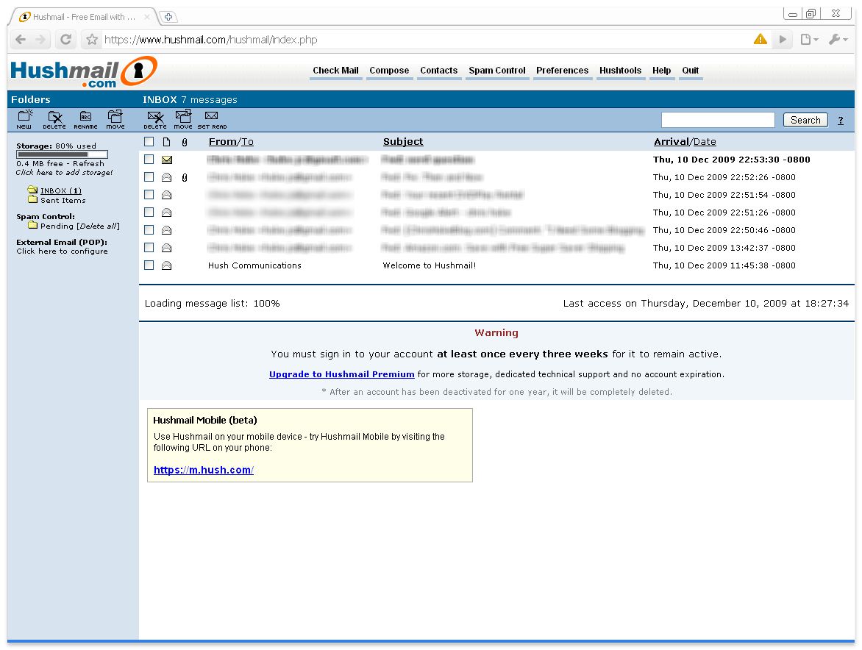The width and height of the screenshot is (862, 650).
Task: Click 'Click here to configure' for external POP email
Action: point(62,251)
